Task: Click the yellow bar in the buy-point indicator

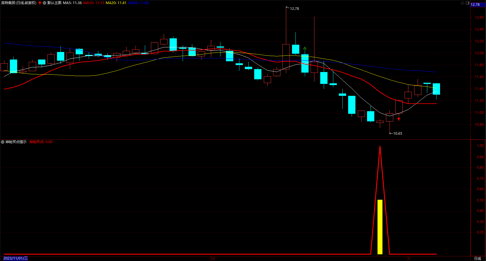Action: click(x=380, y=227)
